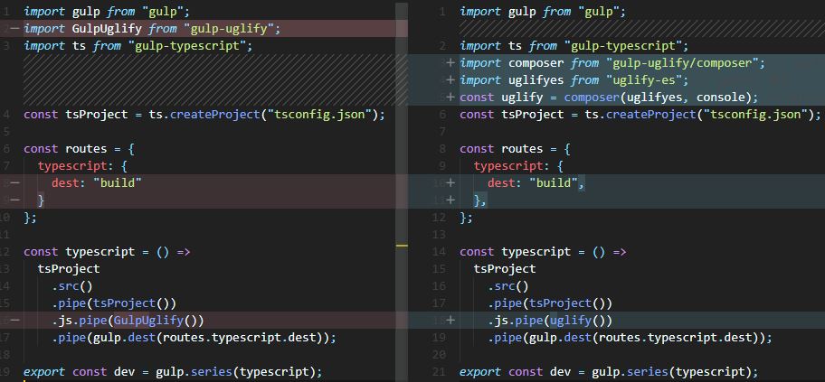Image resolution: width=825 pixels, height=382 pixels.
Task: Click the minus marker beside .js.pipe(GulpUglify())
Action: click(x=14, y=320)
